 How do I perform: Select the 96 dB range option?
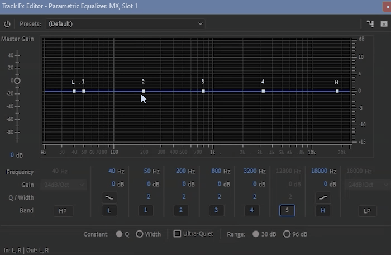pyautogui.click(x=287, y=234)
